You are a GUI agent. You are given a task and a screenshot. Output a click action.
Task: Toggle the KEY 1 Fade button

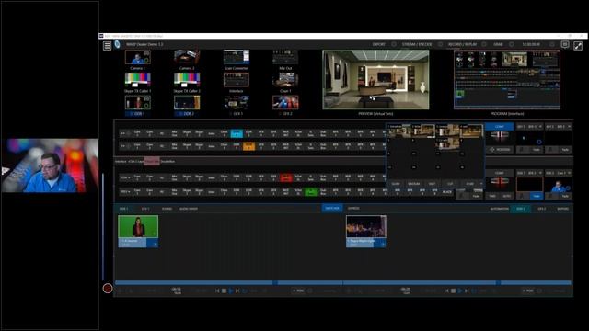[536, 150]
